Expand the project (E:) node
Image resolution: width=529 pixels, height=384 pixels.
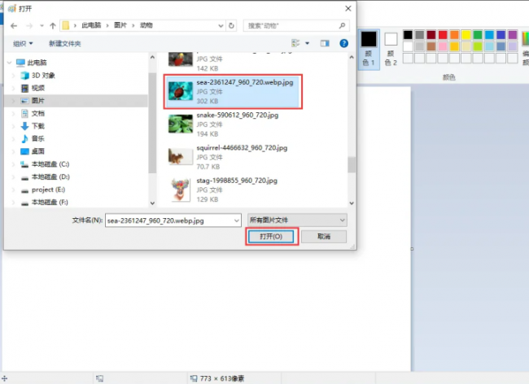point(14,190)
